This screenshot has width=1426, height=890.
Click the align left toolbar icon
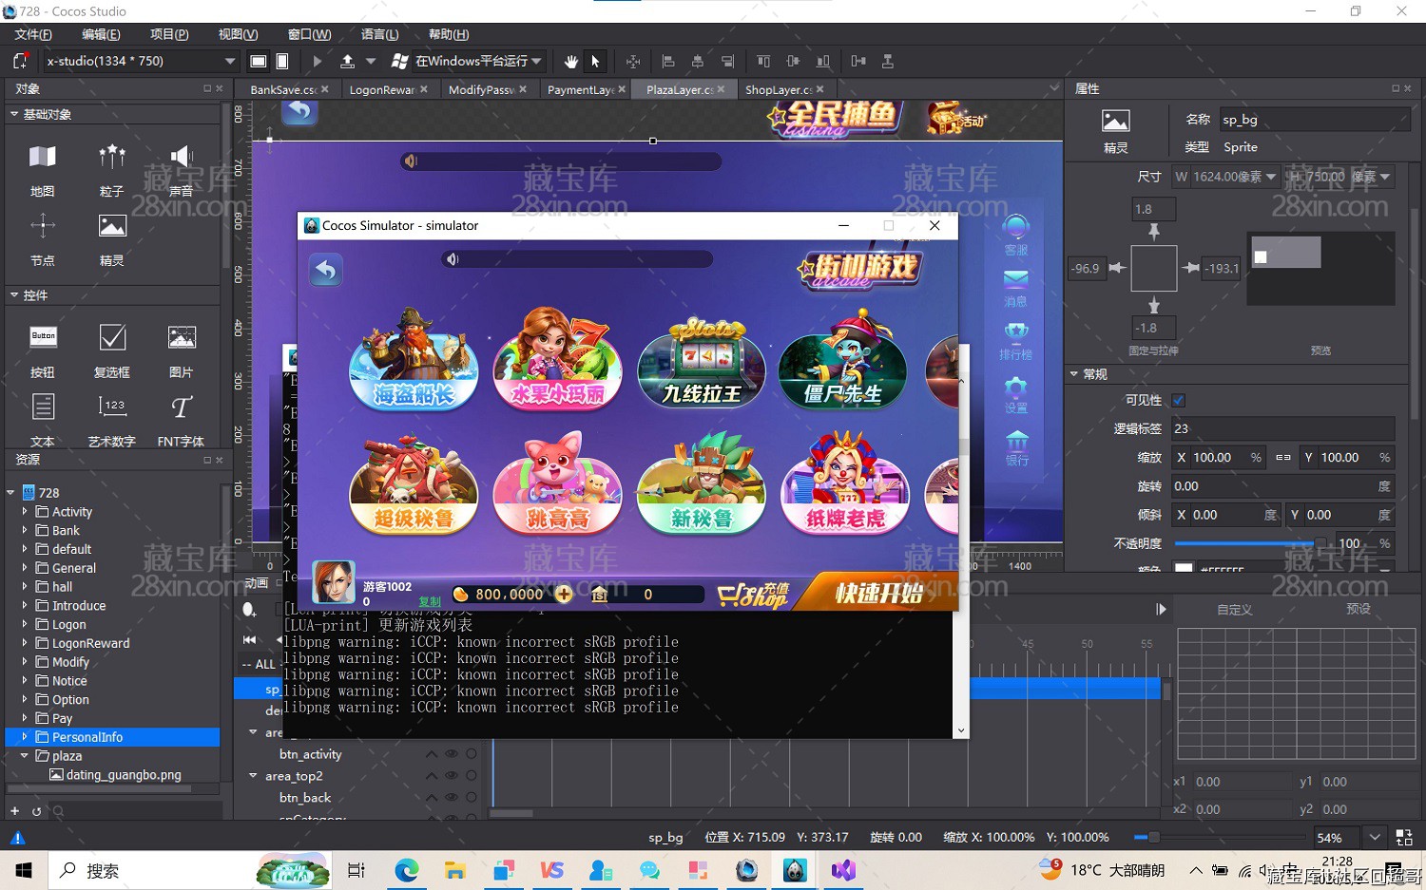click(x=668, y=61)
